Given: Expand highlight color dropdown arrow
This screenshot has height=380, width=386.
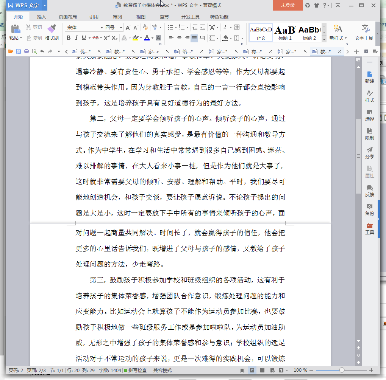Looking at the screenshot, I should [x=141, y=38].
